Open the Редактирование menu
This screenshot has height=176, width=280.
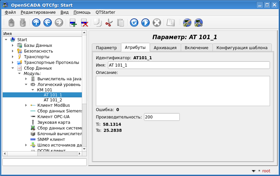pos(38,12)
